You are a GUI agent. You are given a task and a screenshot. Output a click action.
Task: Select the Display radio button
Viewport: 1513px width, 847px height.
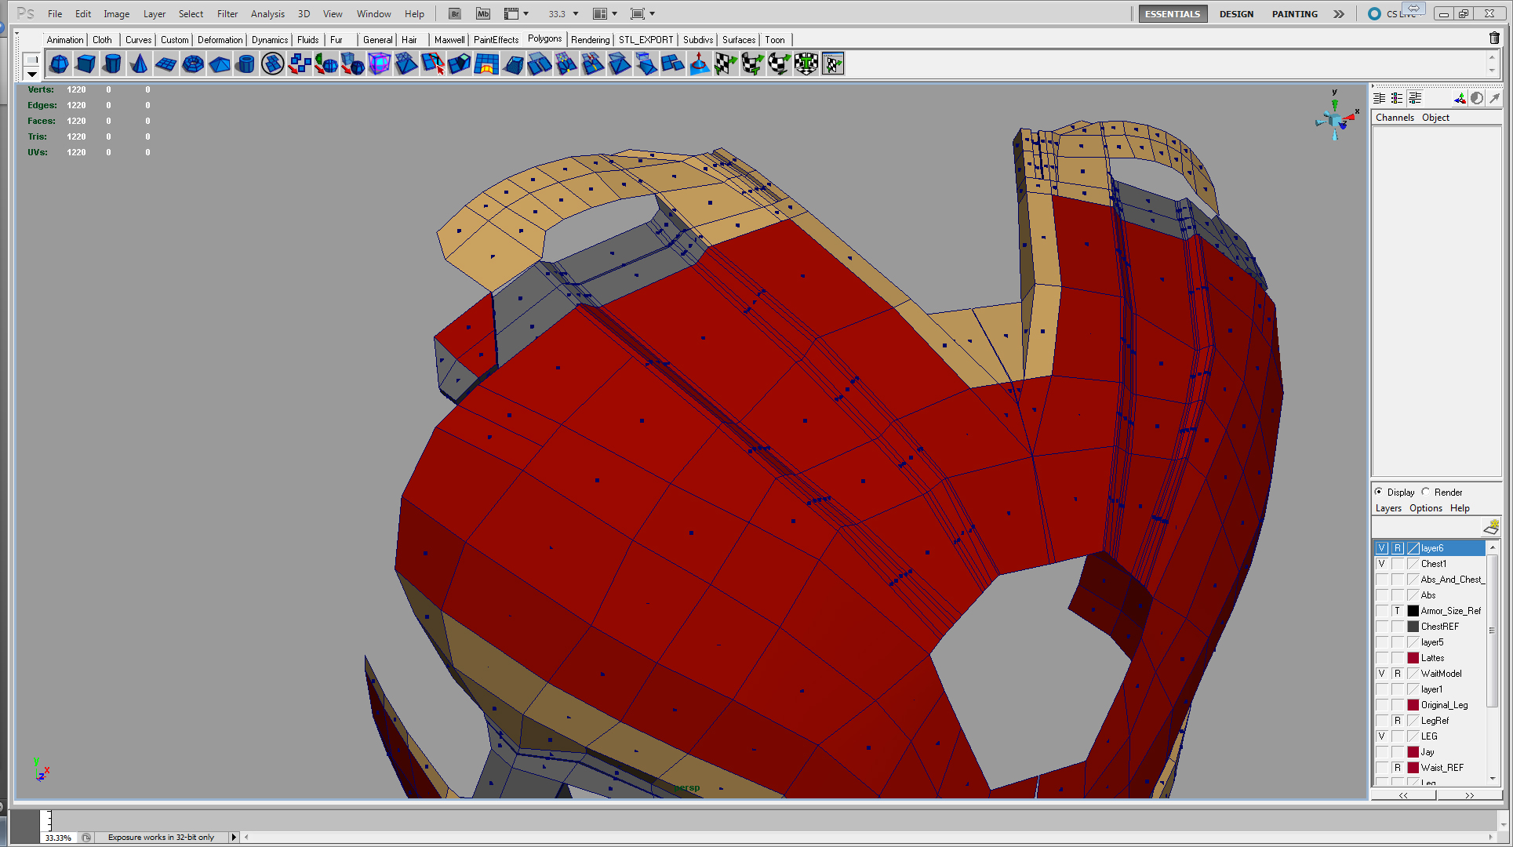tap(1379, 492)
